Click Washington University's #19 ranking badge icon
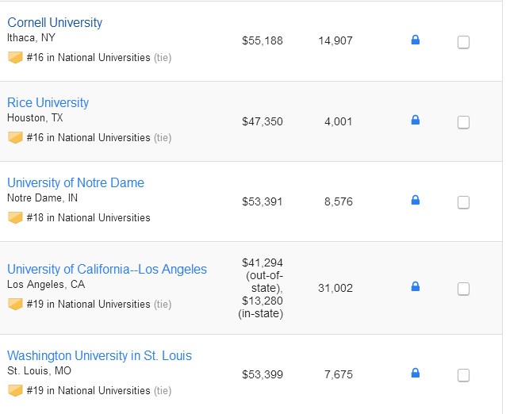 tap(15, 390)
